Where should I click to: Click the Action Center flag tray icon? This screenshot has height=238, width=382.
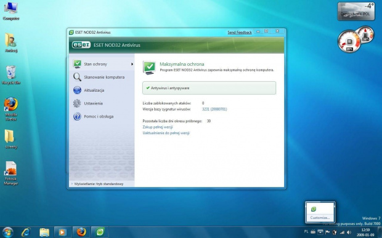click(x=328, y=232)
